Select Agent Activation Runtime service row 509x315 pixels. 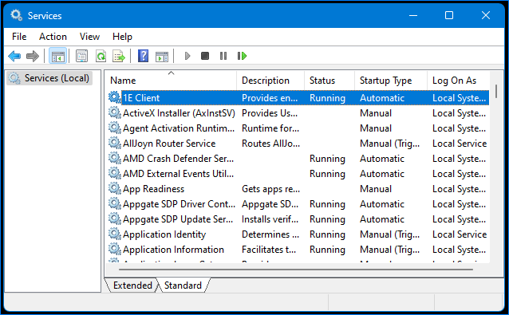(298, 128)
